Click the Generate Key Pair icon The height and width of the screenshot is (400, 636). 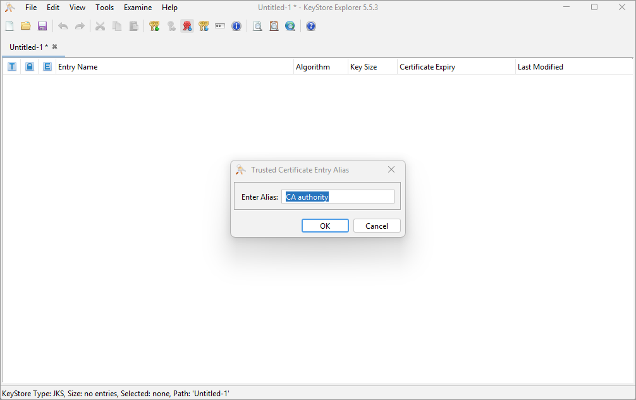point(154,26)
